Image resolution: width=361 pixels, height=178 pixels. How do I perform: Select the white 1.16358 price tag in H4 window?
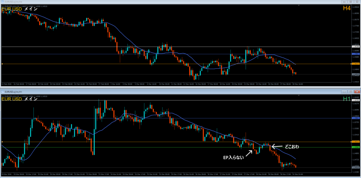356,47
